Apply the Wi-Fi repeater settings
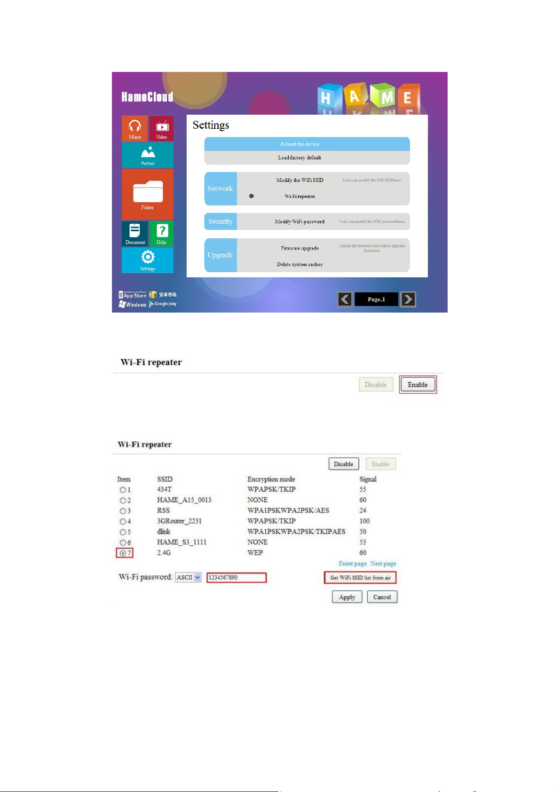The height and width of the screenshot is (792, 560). coord(347,597)
